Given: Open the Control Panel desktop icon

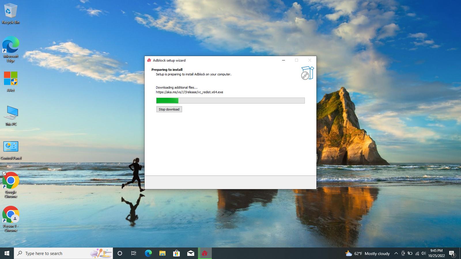Looking at the screenshot, I should coord(11,150).
